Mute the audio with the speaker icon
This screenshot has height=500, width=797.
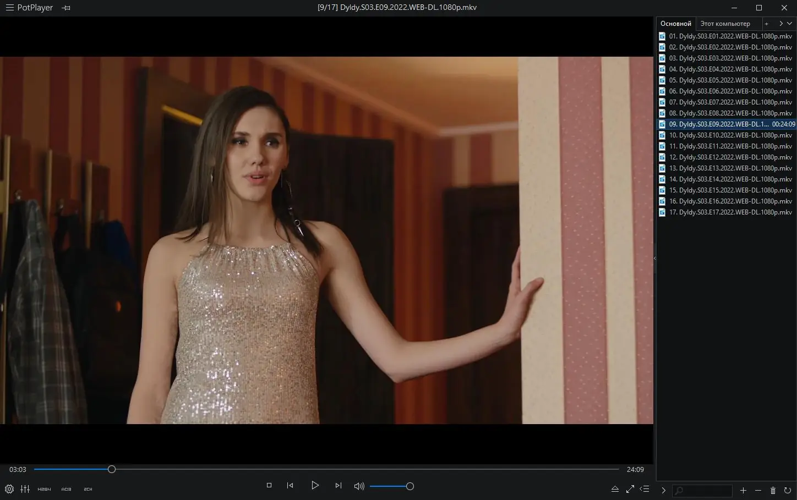pos(359,486)
